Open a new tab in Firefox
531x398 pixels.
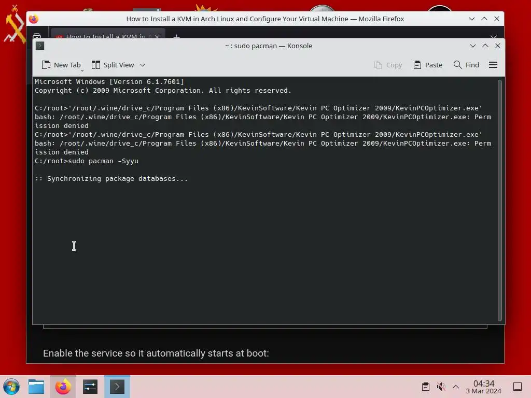(x=176, y=36)
